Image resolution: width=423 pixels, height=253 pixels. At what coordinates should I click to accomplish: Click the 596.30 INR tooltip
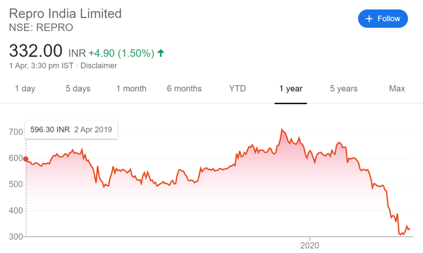point(71,129)
